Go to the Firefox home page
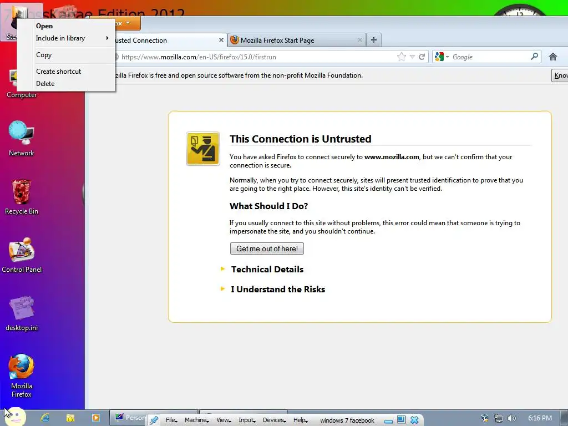The image size is (568, 426). click(x=553, y=57)
